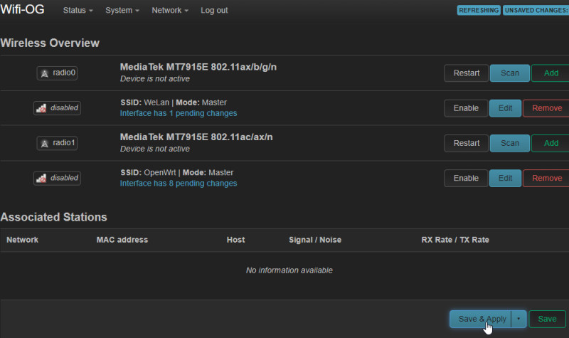Restart the radio0 device
The height and width of the screenshot is (338, 569).
point(466,73)
